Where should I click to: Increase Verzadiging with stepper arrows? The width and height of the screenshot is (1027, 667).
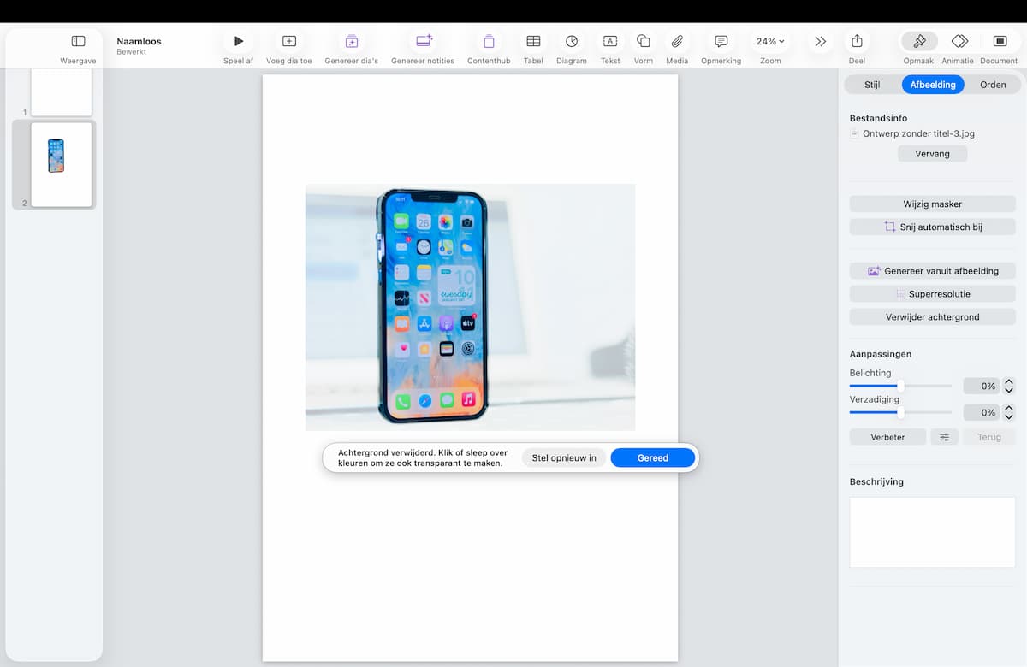point(1009,409)
